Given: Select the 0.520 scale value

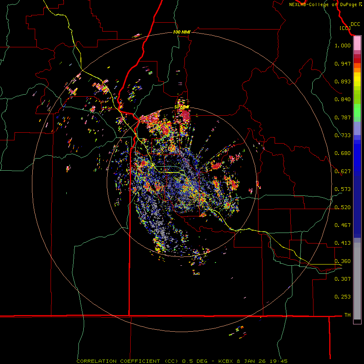Looking at the screenshot, I should [343, 207].
